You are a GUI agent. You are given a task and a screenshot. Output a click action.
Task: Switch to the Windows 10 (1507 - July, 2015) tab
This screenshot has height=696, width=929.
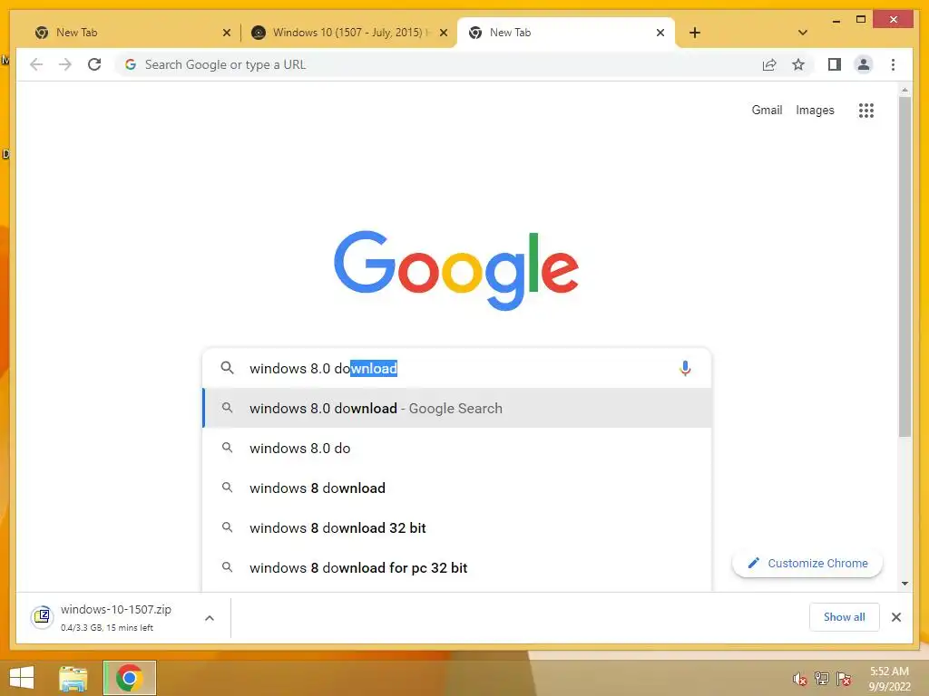pos(347,33)
